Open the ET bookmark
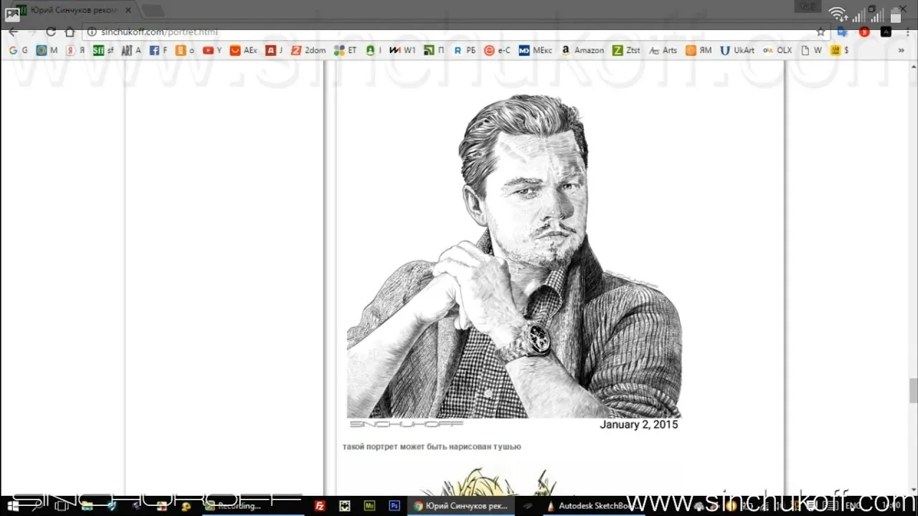Screen dimensions: 918x516 [x=346, y=50]
